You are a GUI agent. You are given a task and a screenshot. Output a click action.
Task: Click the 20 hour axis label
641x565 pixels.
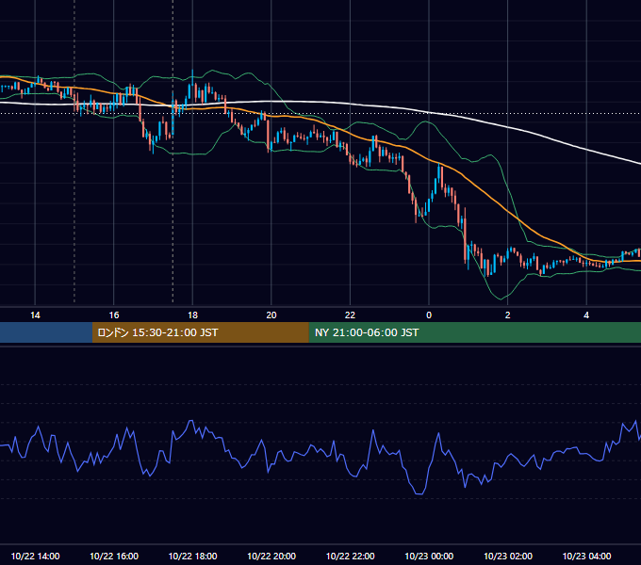271,315
